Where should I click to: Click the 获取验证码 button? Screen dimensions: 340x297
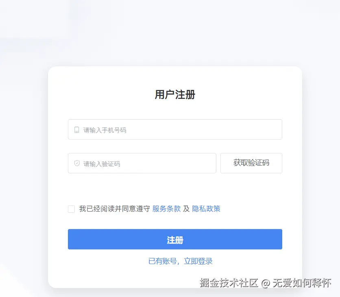coord(251,163)
